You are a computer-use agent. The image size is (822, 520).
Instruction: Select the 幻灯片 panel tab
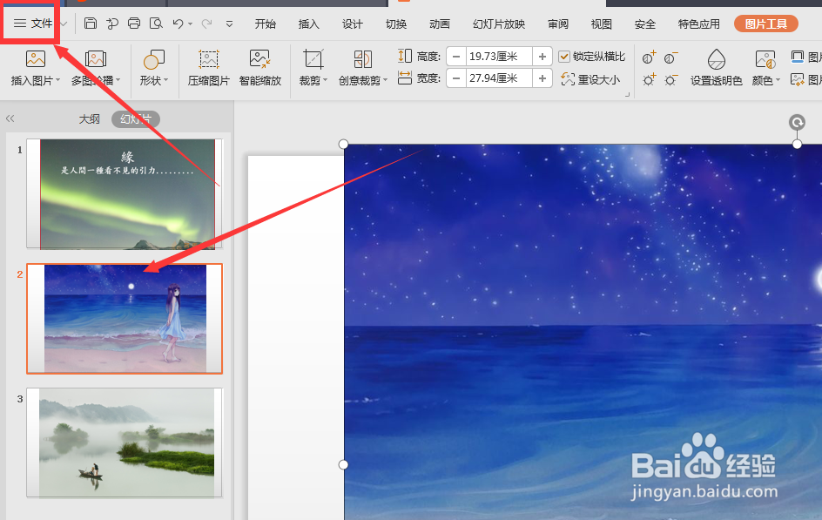tap(136, 119)
